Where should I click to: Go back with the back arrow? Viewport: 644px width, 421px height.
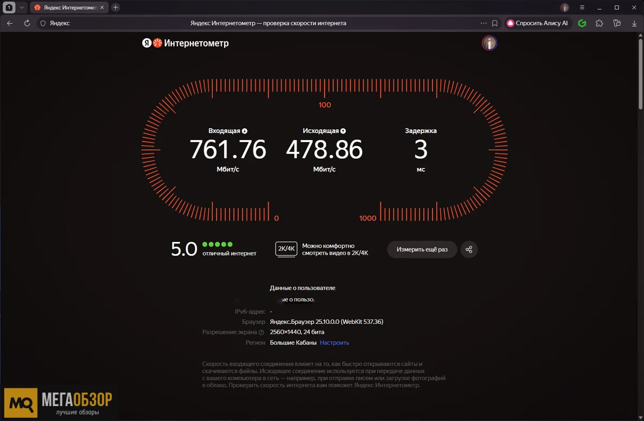pos(10,23)
